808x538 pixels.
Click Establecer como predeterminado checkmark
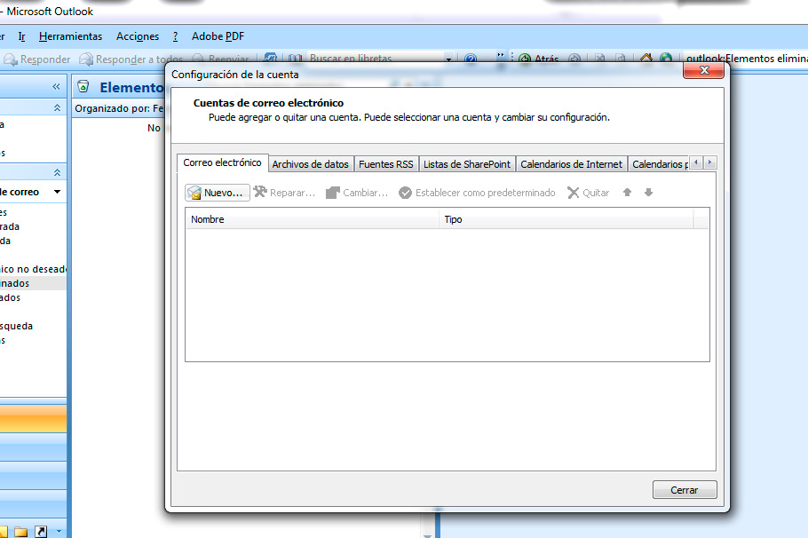coord(405,193)
